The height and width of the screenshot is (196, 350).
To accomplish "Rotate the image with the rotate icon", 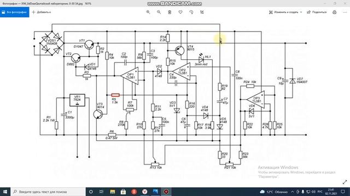I will point(191,12).
